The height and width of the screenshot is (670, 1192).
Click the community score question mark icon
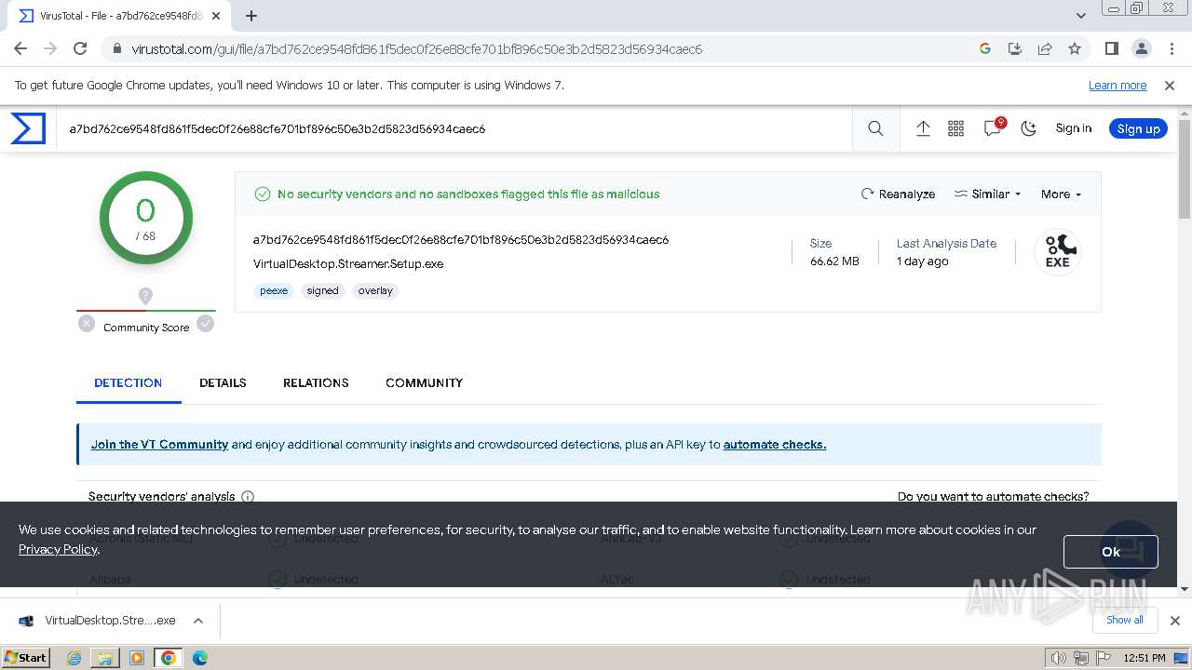(x=145, y=296)
